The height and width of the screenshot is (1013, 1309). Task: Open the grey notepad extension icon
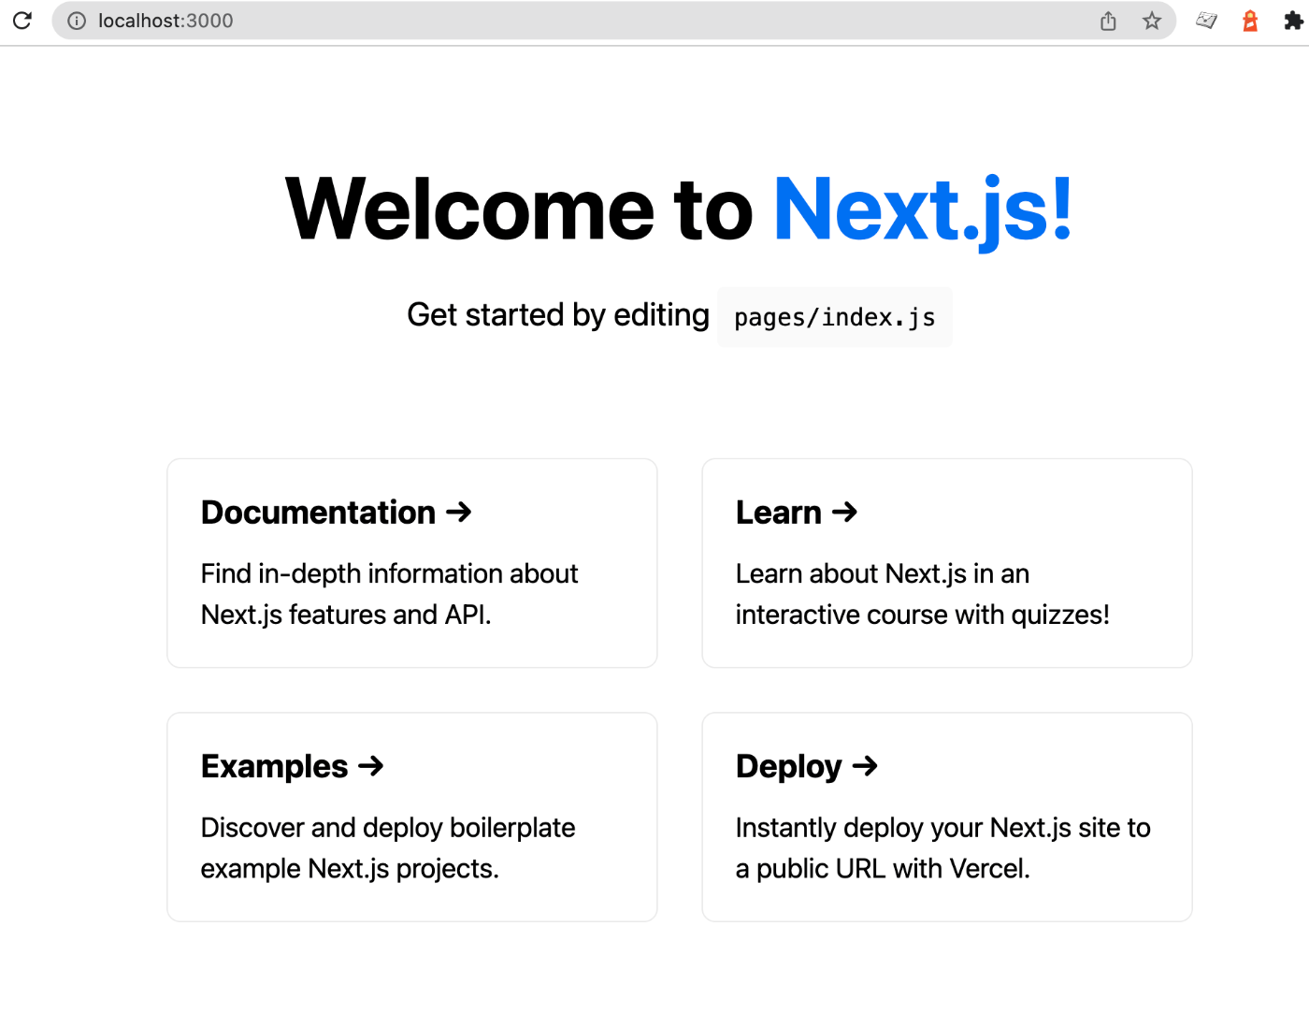pos(1207,21)
